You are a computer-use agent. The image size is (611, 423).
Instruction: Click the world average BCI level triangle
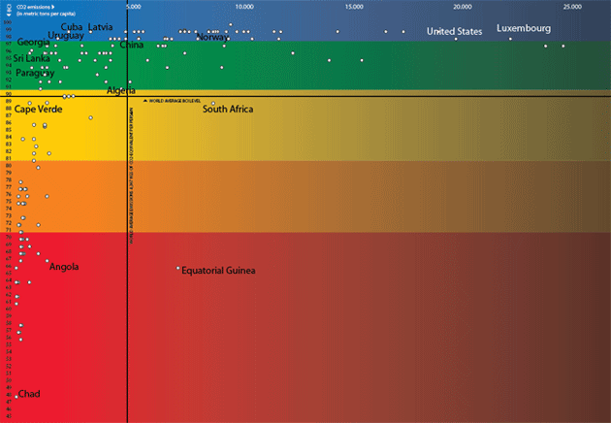coord(145,100)
